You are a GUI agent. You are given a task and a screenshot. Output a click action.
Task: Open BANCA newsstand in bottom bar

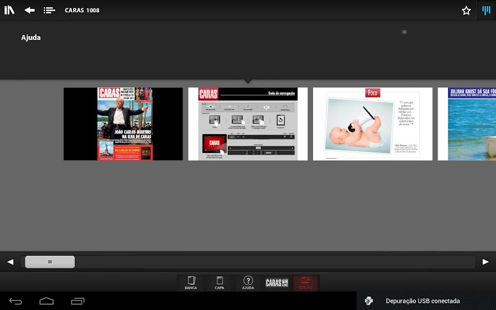coord(191,283)
